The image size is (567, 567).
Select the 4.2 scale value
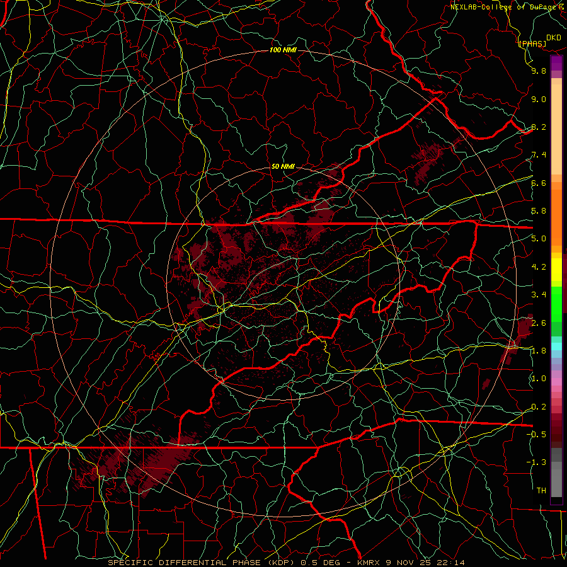539,267
